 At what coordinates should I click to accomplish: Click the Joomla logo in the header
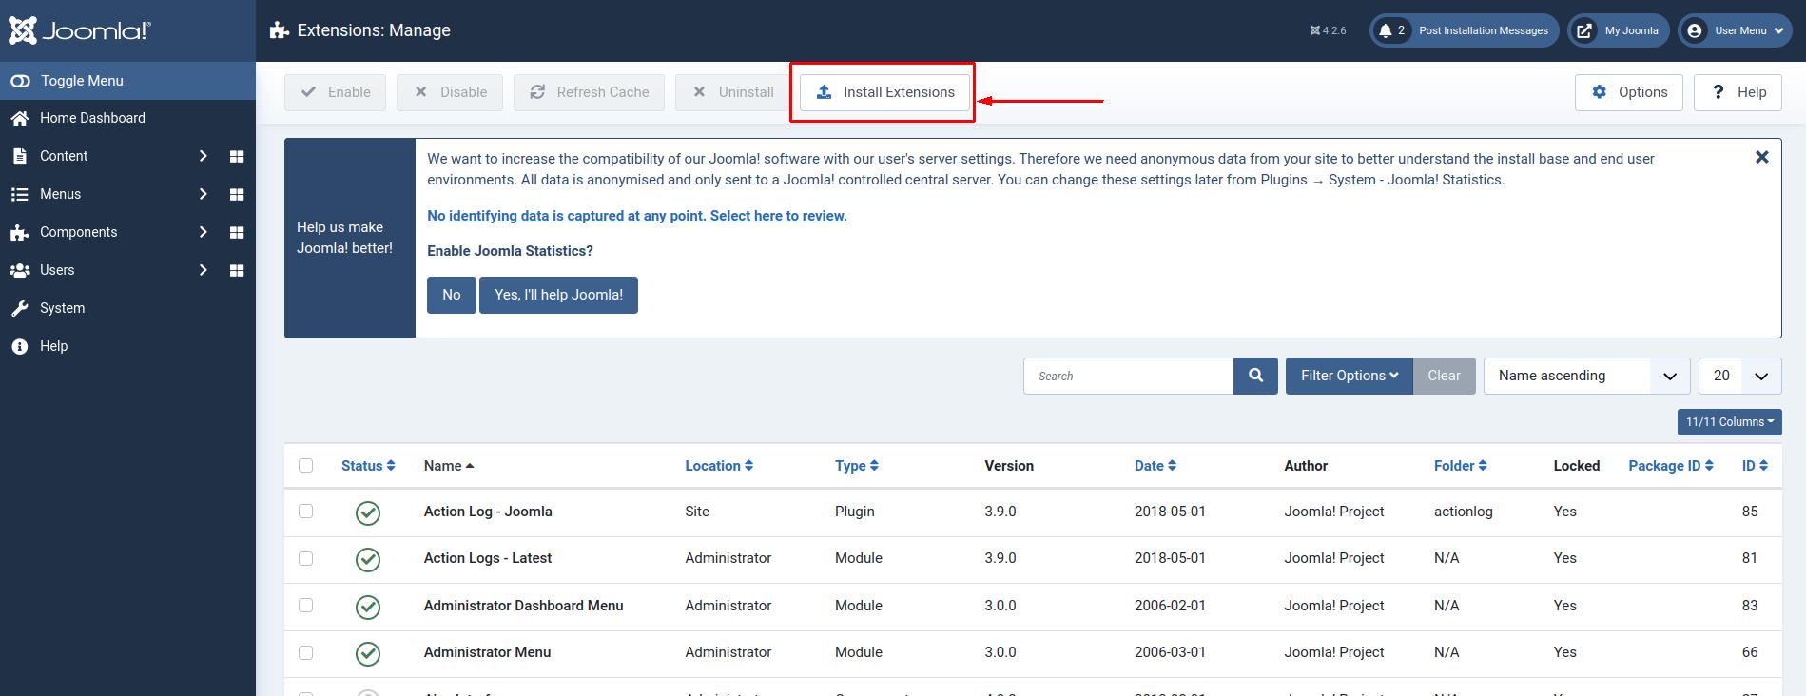[80, 30]
